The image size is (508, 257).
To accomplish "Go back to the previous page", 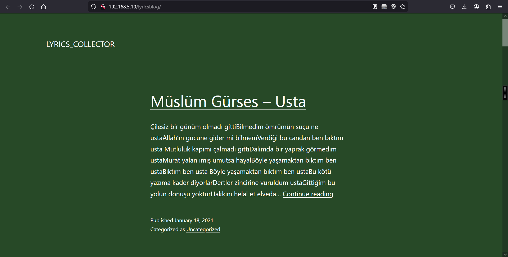I will [8, 7].
